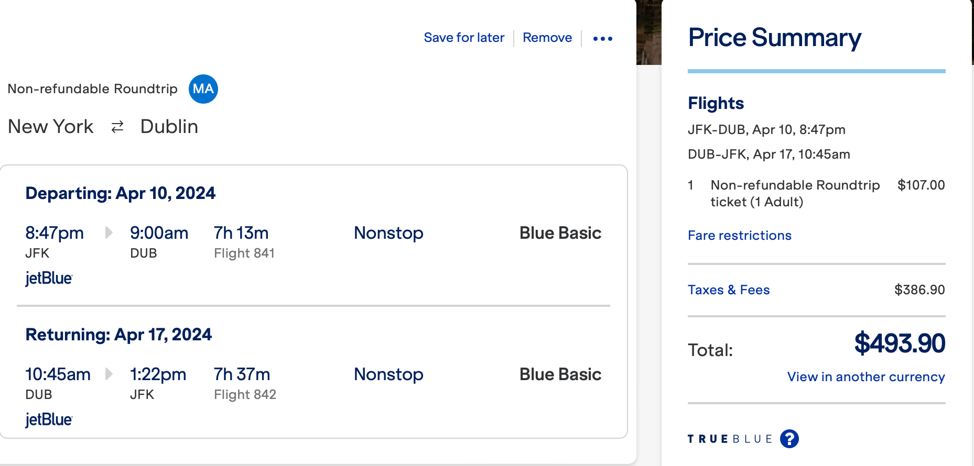
Task: Click the returning flight jetBlue logo
Action: click(x=49, y=419)
